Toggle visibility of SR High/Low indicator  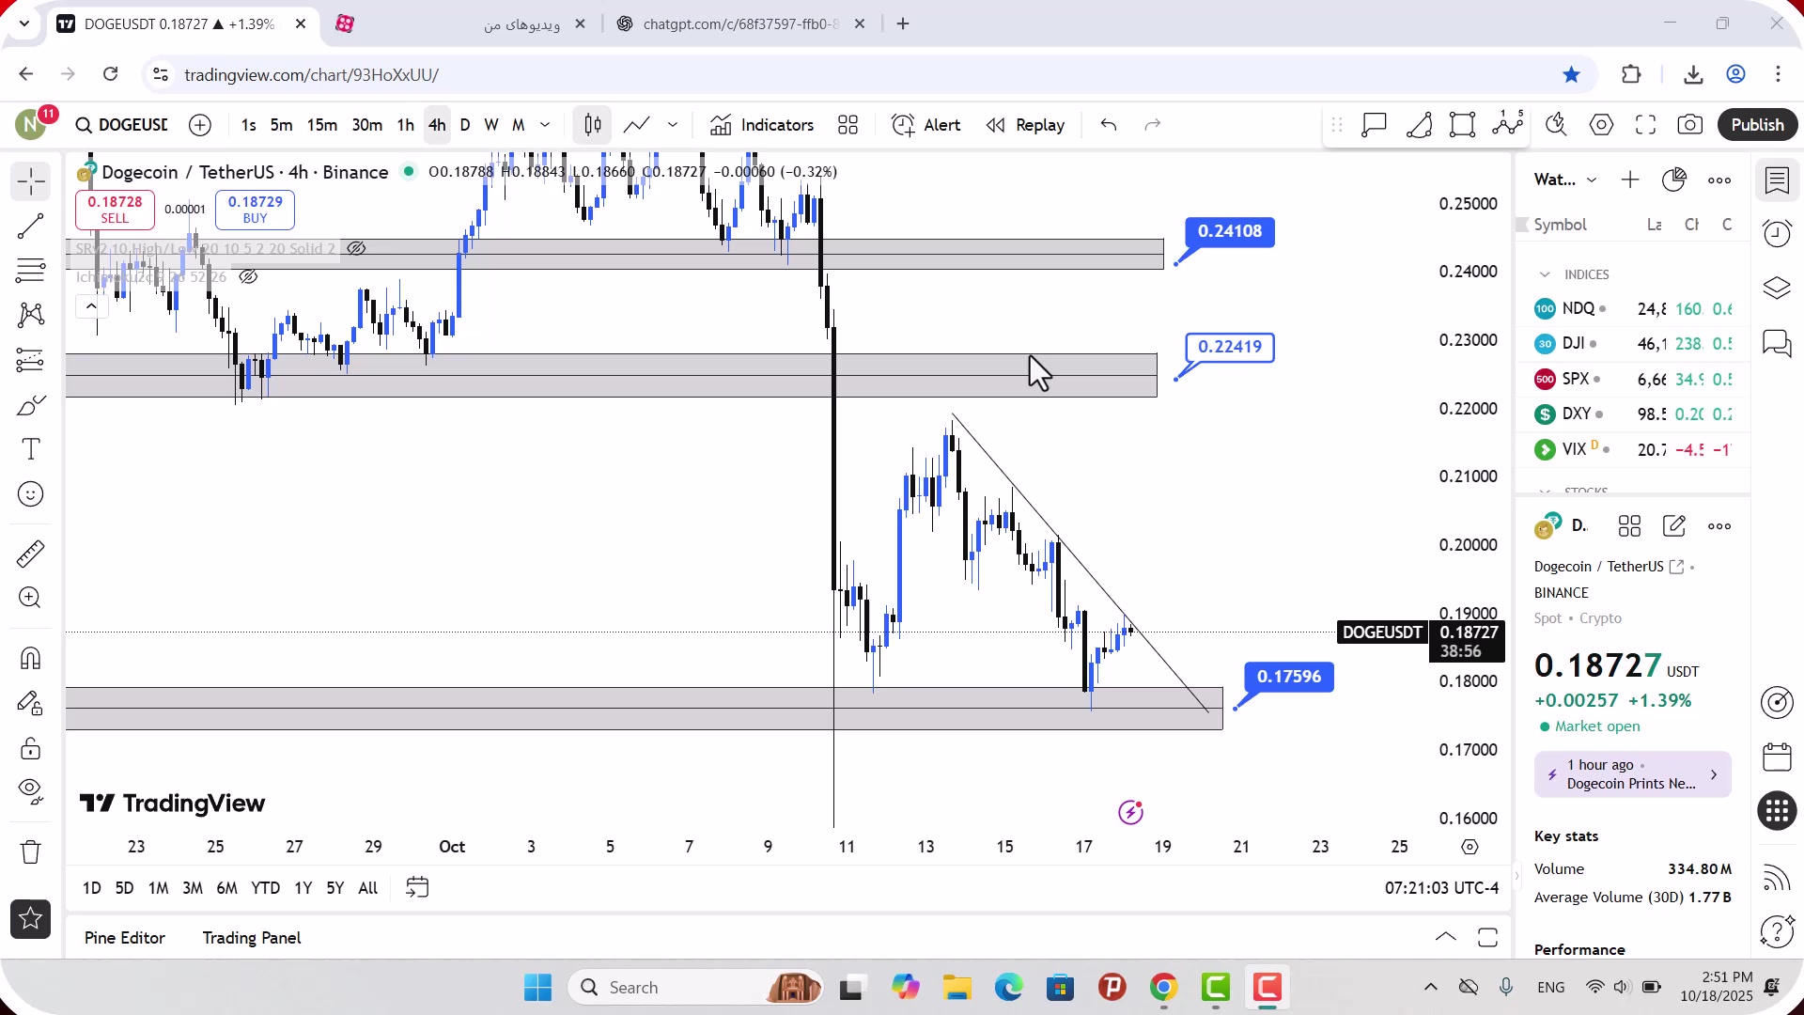(356, 249)
